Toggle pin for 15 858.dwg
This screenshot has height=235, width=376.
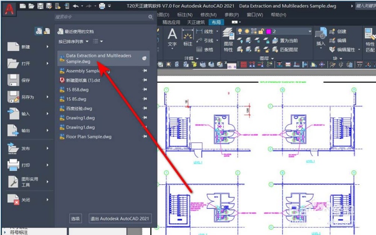pos(145,89)
